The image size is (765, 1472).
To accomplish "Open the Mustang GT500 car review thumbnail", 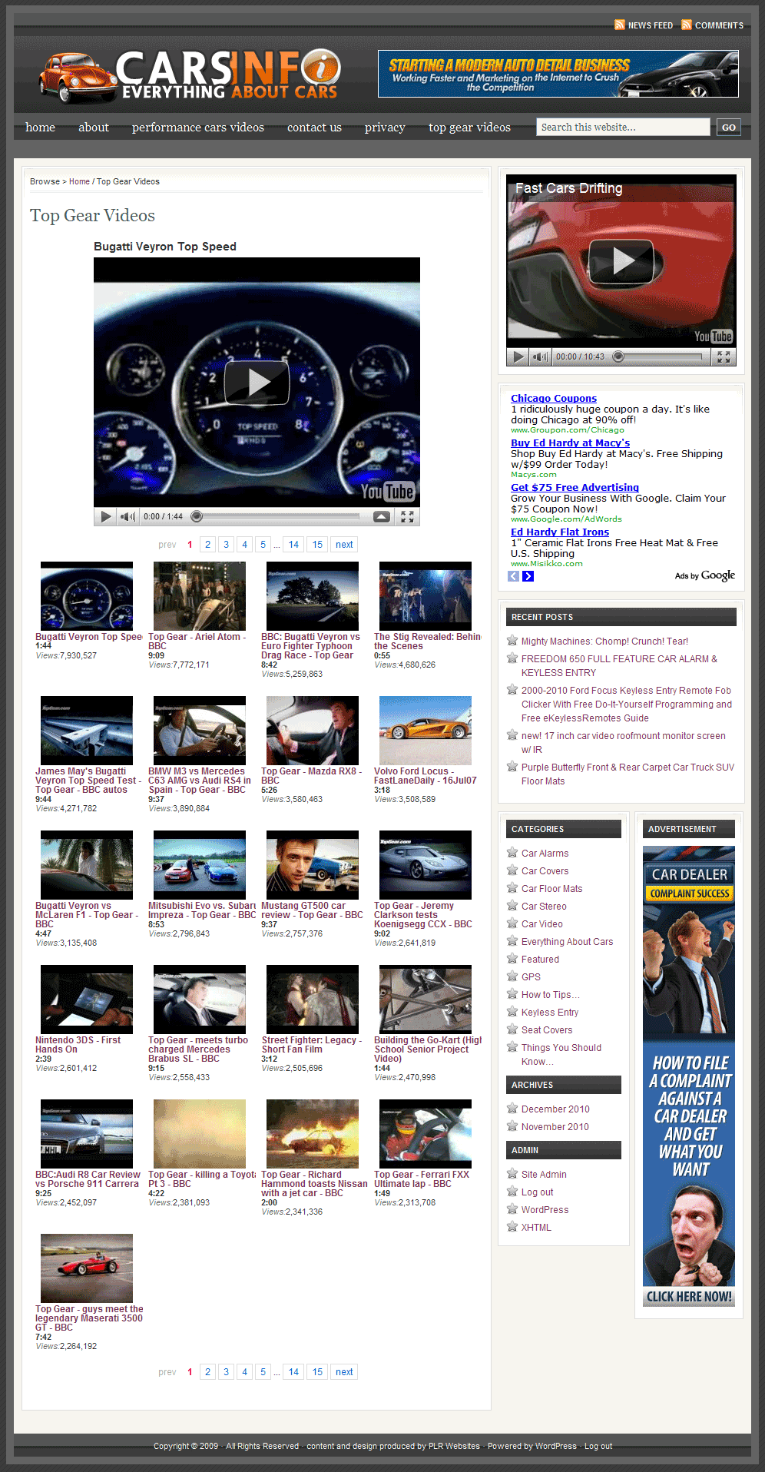I will pyautogui.click(x=313, y=865).
